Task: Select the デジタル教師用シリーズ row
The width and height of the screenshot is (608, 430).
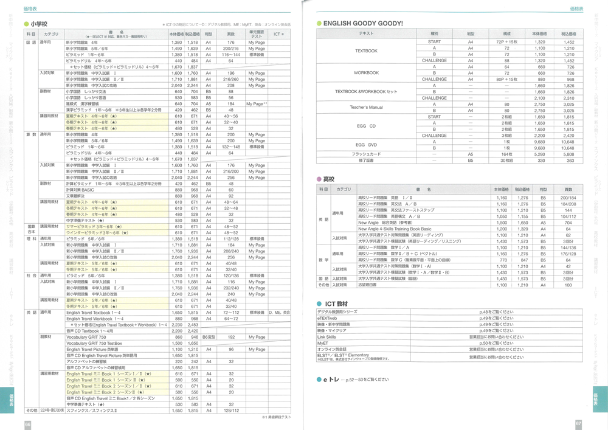Action: (x=449, y=312)
